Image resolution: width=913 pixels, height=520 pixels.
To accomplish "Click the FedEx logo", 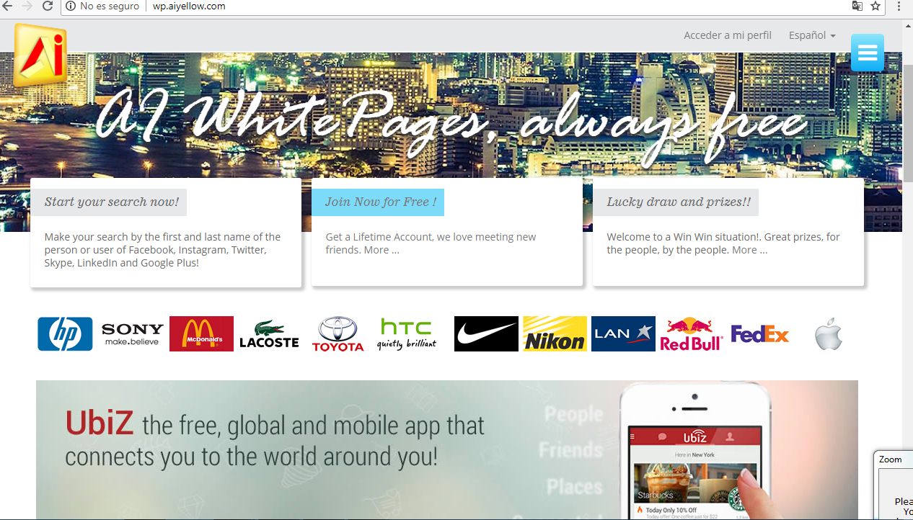I will pyautogui.click(x=760, y=334).
